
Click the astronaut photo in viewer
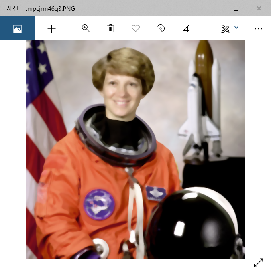point(135,150)
